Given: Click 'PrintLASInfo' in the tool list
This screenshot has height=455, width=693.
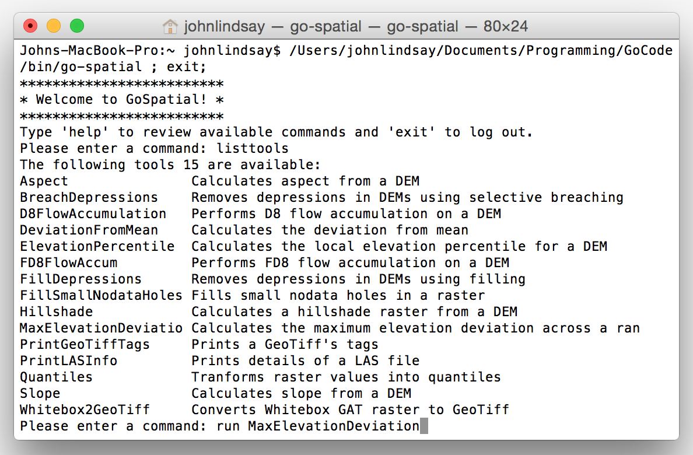Looking at the screenshot, I should pyautogui.click(x=68, y=361).
